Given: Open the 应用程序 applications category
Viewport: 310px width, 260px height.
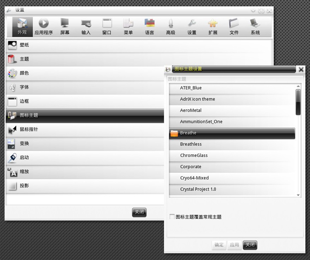Looking at the screenshot, I should click(x=43, y=27).
